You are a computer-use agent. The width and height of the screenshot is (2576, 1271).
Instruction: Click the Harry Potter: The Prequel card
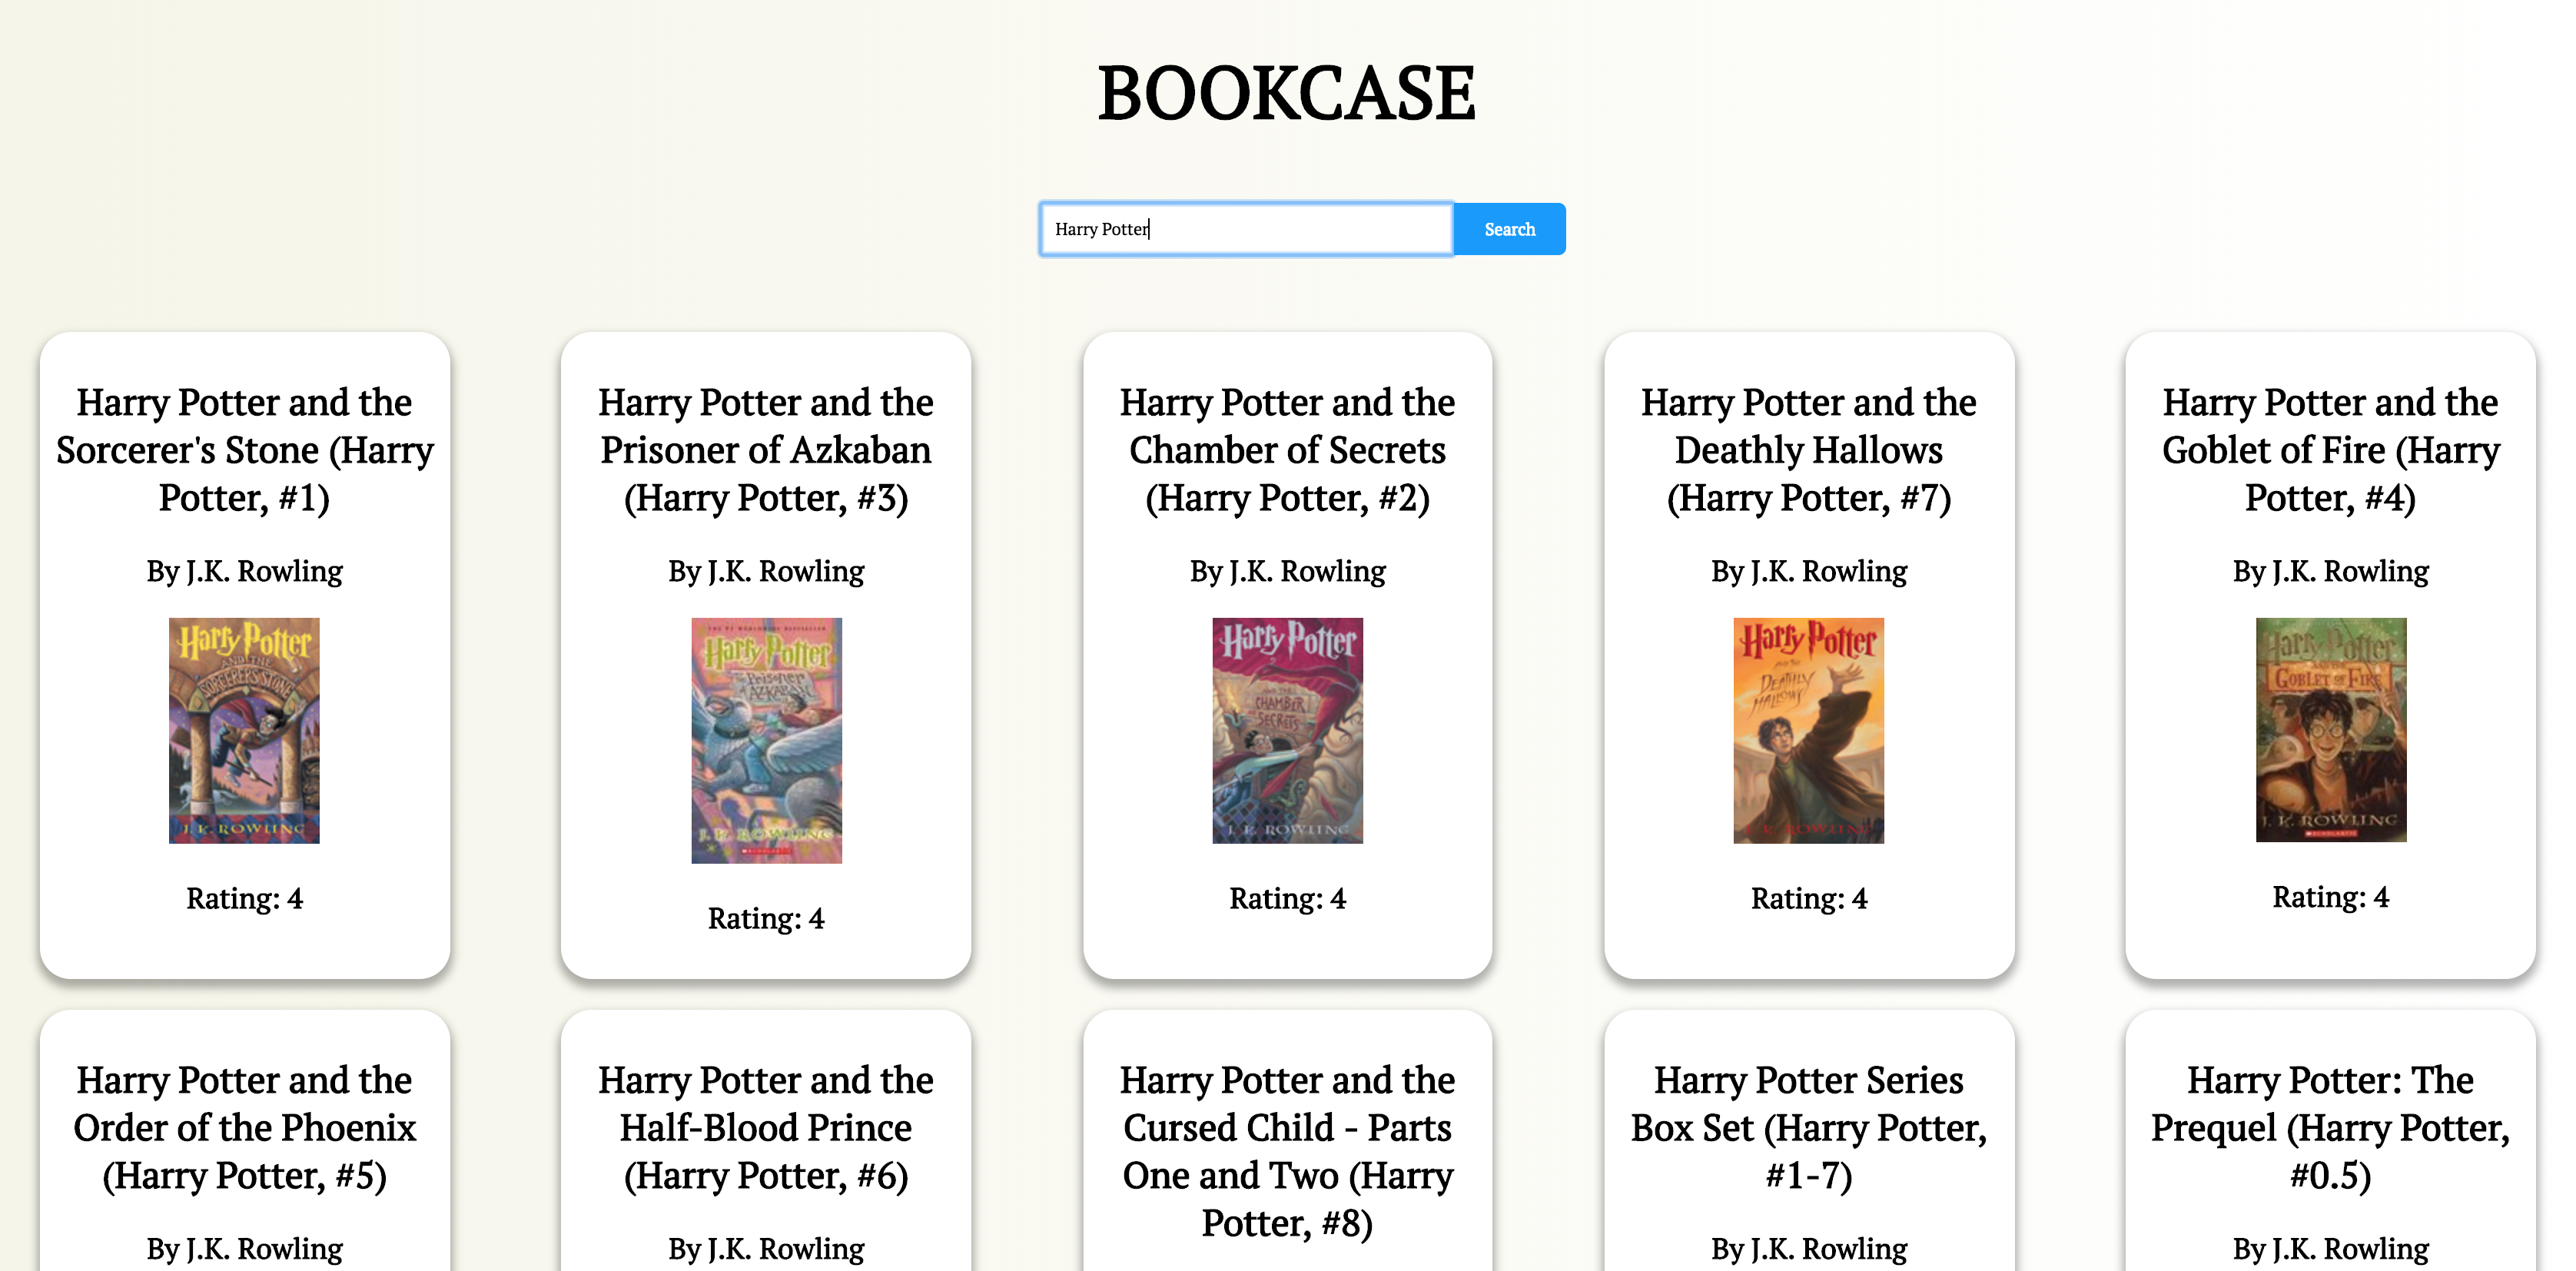[x=2330, y=1128]
